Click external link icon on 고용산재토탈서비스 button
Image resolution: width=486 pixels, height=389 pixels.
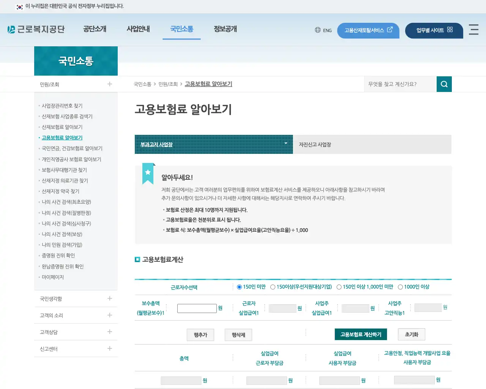pyautogui.click(x=390, y=30)
